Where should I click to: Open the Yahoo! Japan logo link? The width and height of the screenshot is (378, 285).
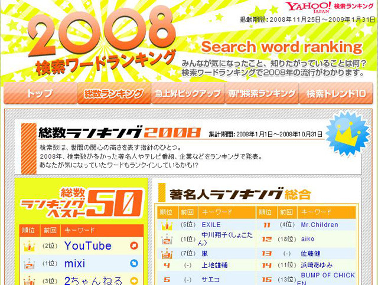(308, 7)
